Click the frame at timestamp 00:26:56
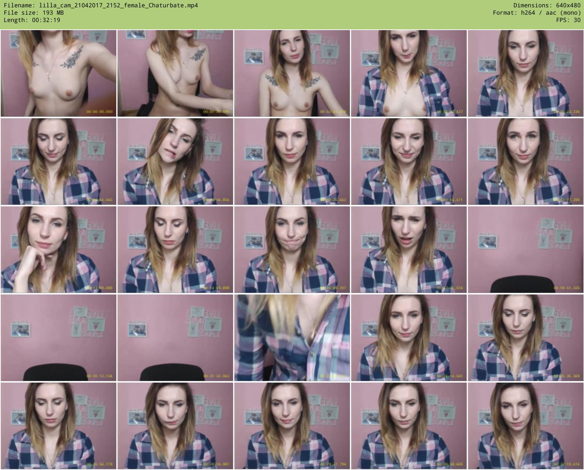Viewport: 584px width, 470px height. [58, 426]
